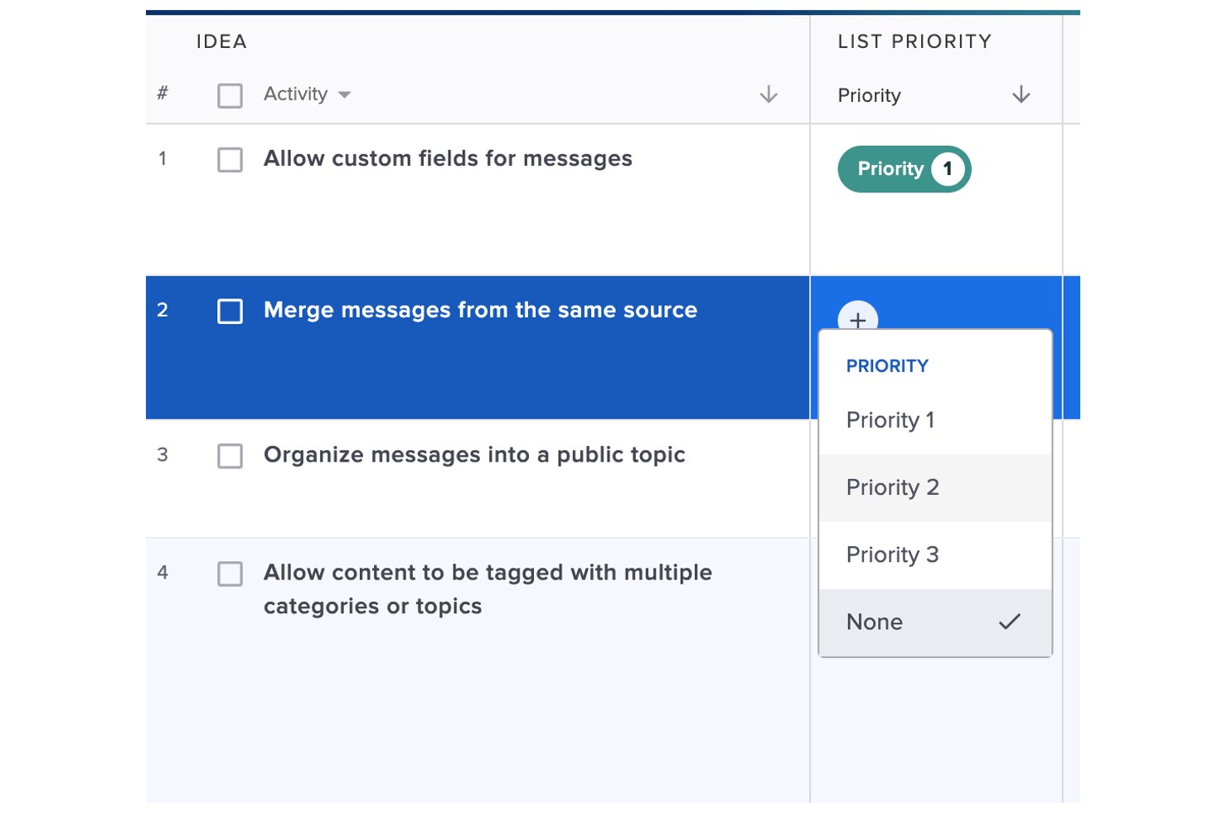Image resolution: width=1227 pixels, height=818 pixels.
Task: Open the Activity dropdown in header
Action: point(307,94)
